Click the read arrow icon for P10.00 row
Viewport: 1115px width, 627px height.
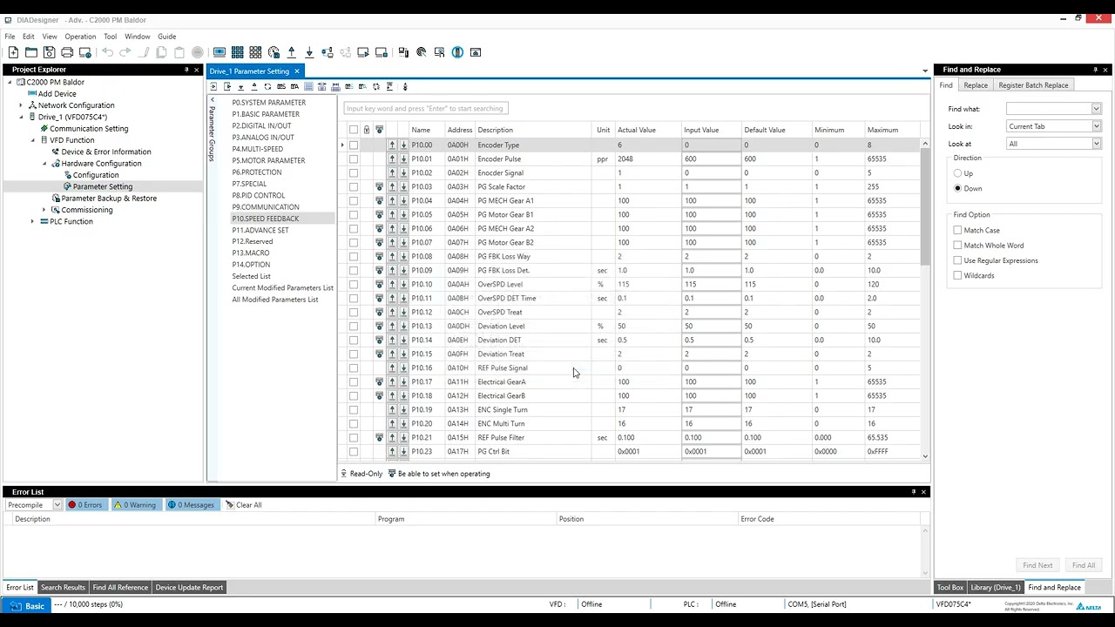point(392,145)
